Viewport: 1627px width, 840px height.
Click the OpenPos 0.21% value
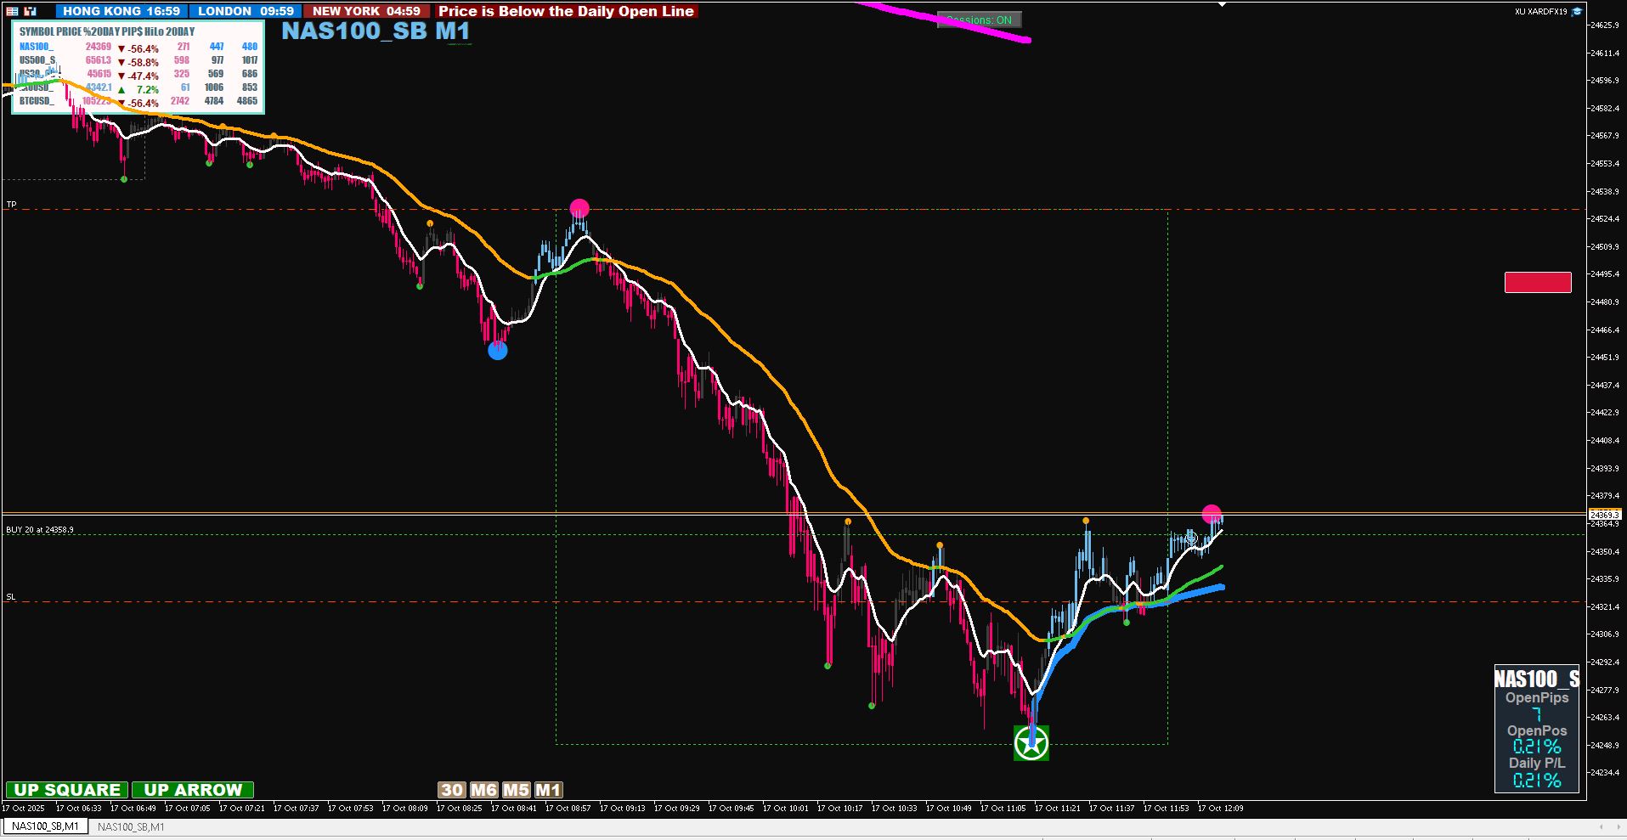click(x=1537, y=747)
